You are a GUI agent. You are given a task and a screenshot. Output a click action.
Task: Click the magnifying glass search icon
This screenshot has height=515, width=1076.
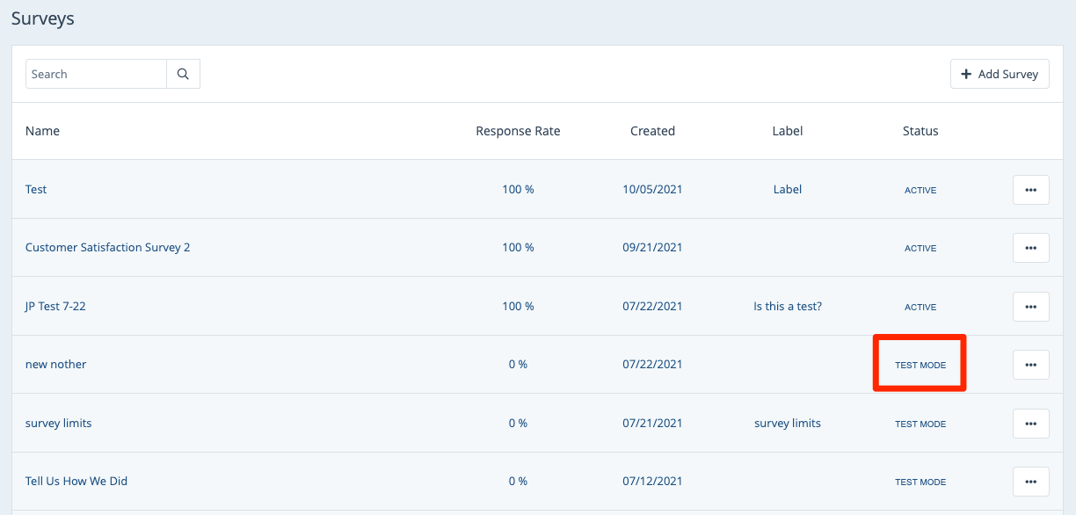(183, 75)
